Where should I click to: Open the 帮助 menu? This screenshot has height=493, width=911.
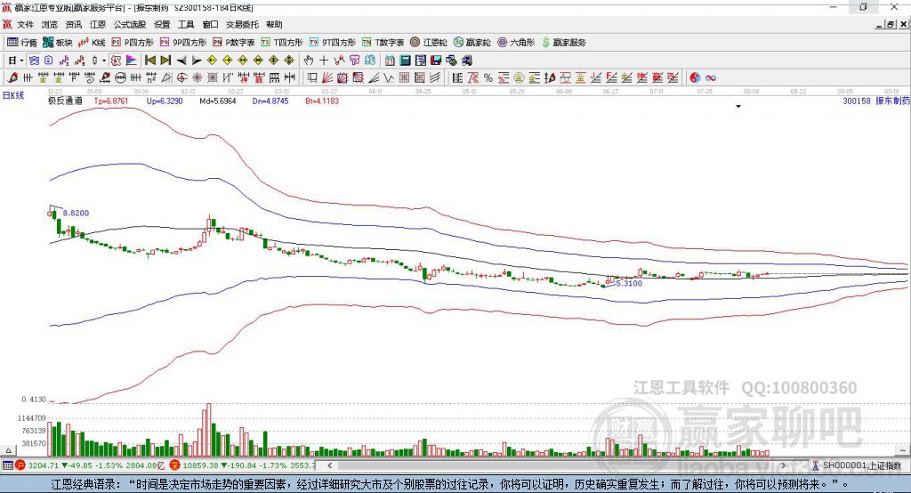(274, 24)
